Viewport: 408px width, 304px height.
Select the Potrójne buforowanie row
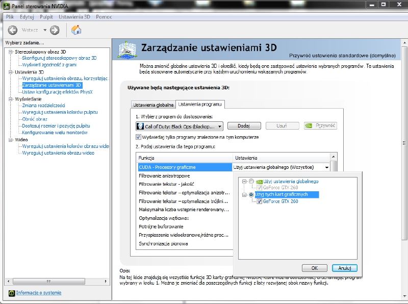tap(185, 226)
